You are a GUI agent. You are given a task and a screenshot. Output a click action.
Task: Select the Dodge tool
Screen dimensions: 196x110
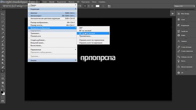tap(3, 63)
